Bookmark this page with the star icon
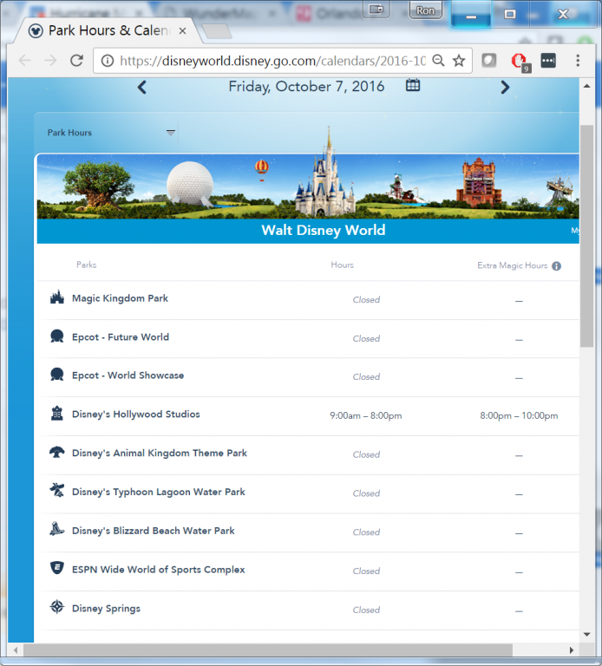This screenshot has height=666, width=602. tap(459, 61)
